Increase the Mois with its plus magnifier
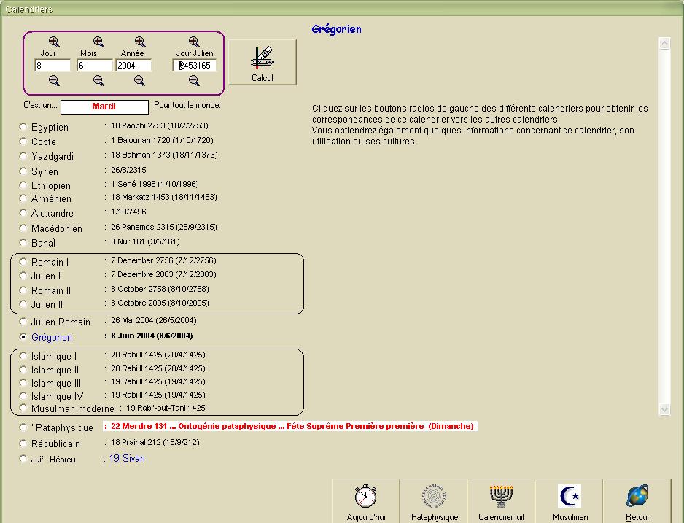 [98, 42]
